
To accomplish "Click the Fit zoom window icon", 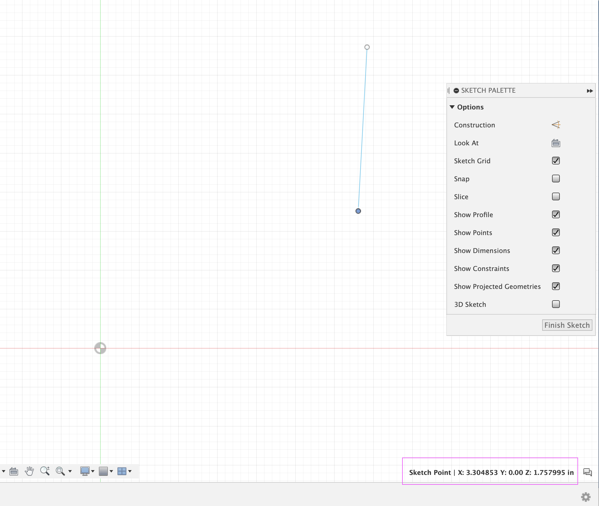I will tap(60, 471).
